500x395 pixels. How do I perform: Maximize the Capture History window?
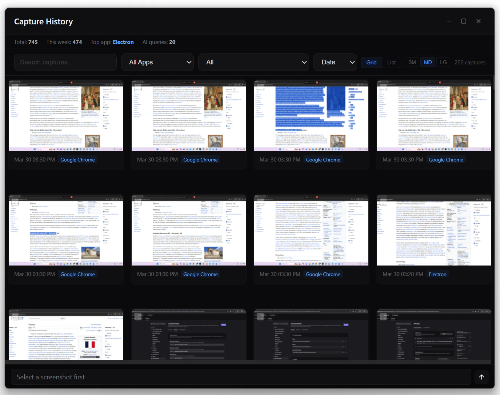[x=464, y=21]
